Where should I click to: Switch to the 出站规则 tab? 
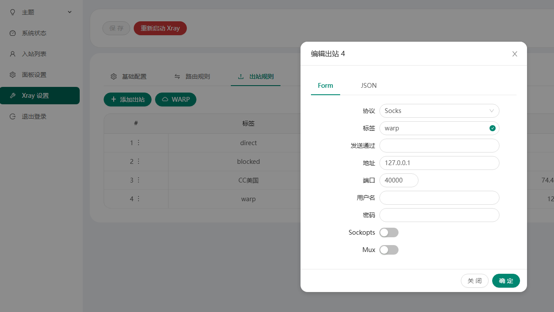pos(256,76)
